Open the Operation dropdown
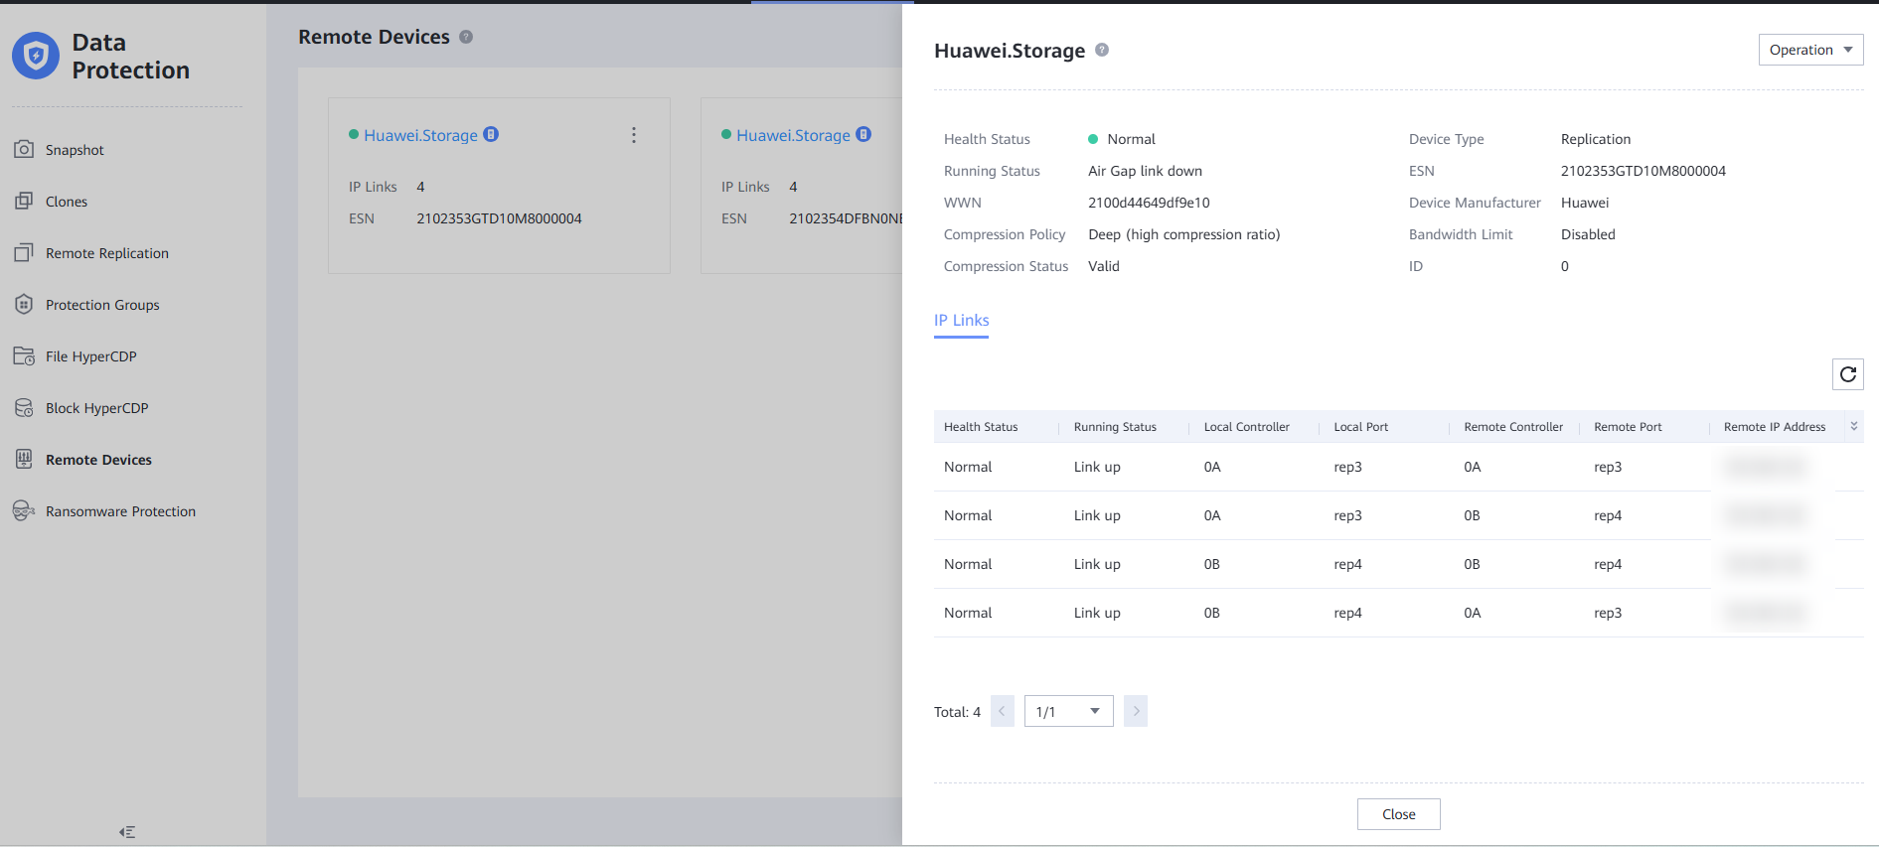The image size is (1879, 847). (x=1809, y=51)
